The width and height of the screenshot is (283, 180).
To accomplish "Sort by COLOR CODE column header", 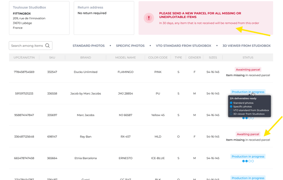I will [158, 58].
